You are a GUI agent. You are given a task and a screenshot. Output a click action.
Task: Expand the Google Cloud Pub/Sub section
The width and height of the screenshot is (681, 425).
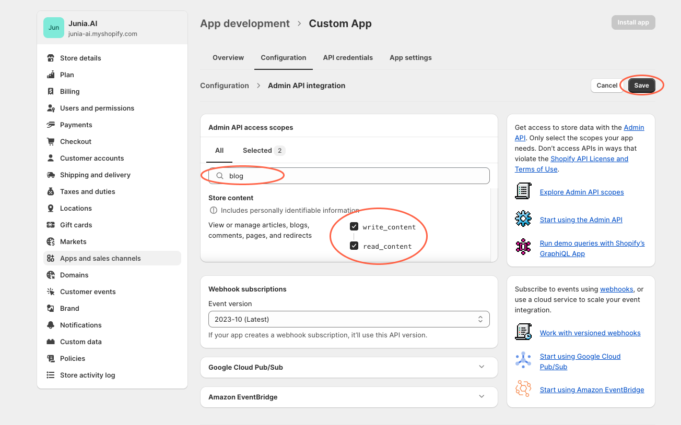click(x=480, y=367)
